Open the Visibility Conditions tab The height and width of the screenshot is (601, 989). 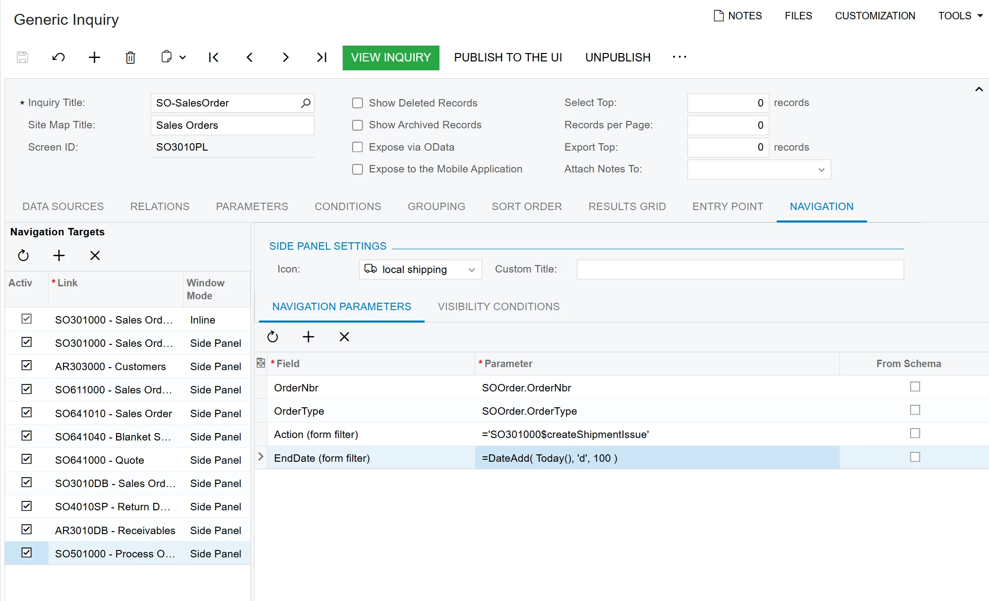[498, 307]
